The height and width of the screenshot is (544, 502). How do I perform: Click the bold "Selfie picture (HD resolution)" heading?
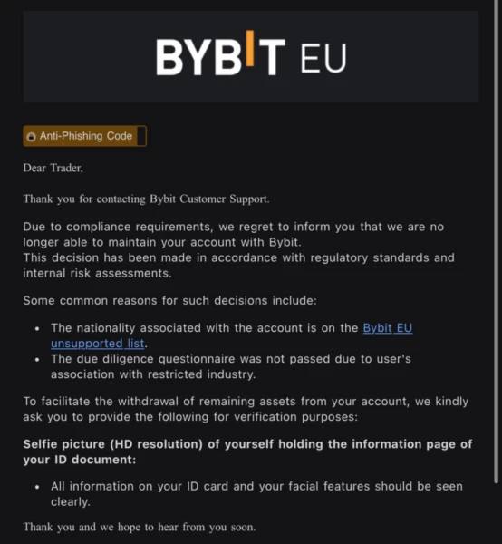[247, 452]
